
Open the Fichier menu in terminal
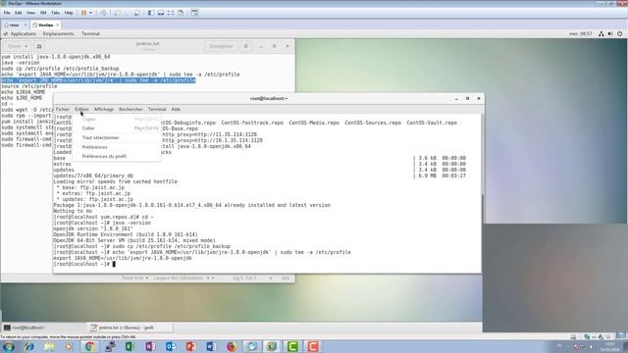point(63,109)
